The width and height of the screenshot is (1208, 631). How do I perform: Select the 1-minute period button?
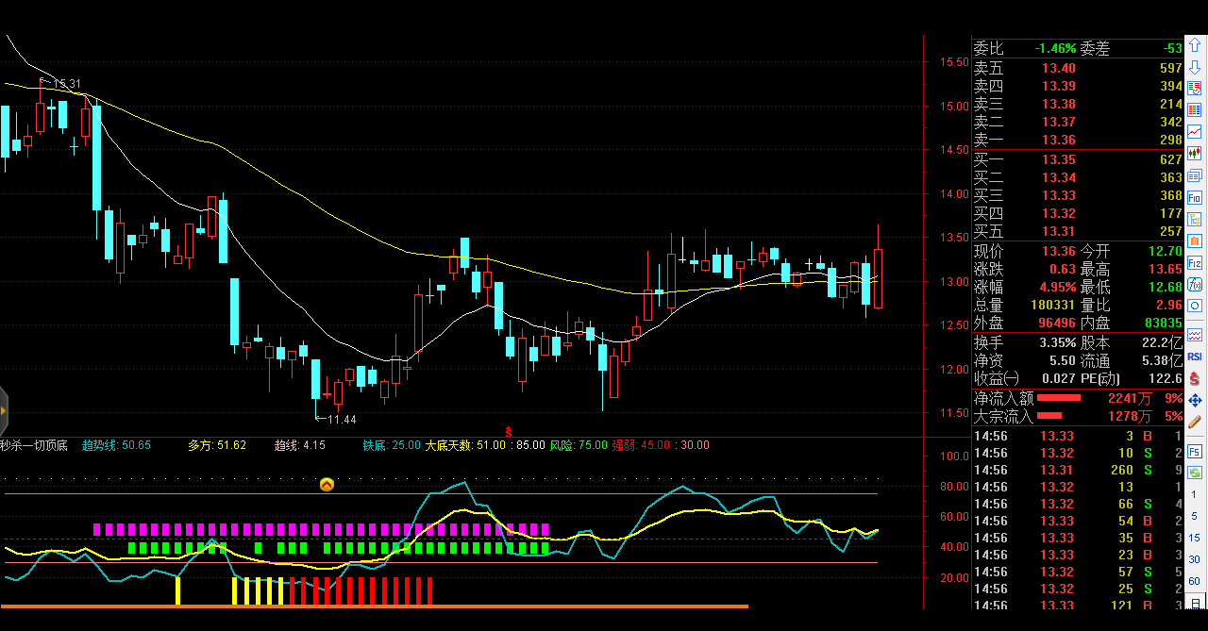1195,494
